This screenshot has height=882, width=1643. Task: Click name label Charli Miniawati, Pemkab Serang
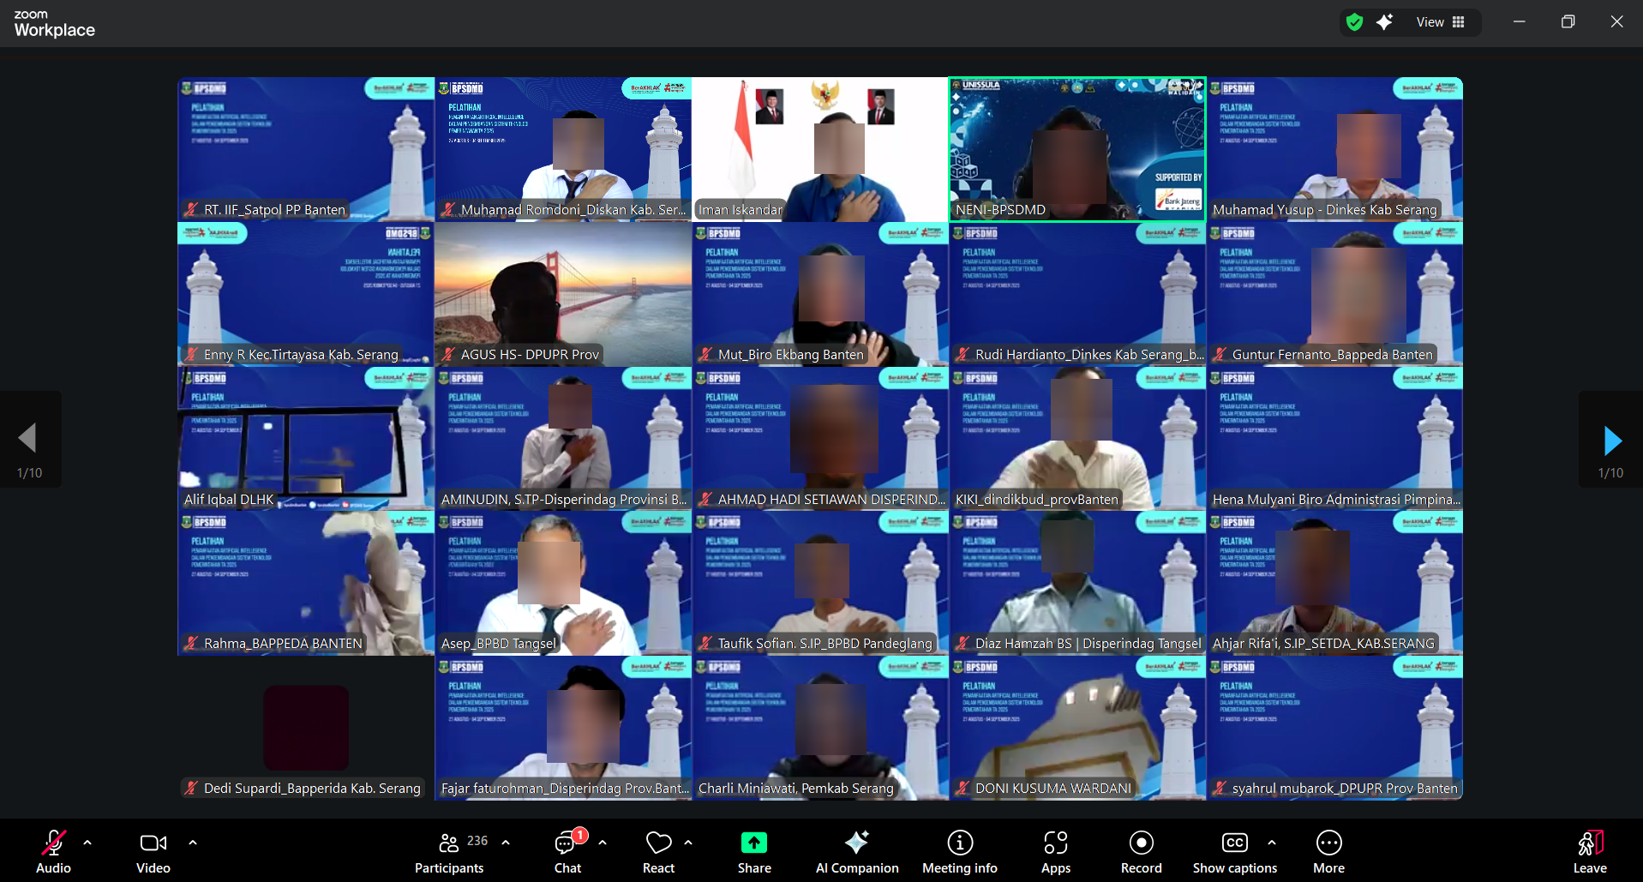795,789
